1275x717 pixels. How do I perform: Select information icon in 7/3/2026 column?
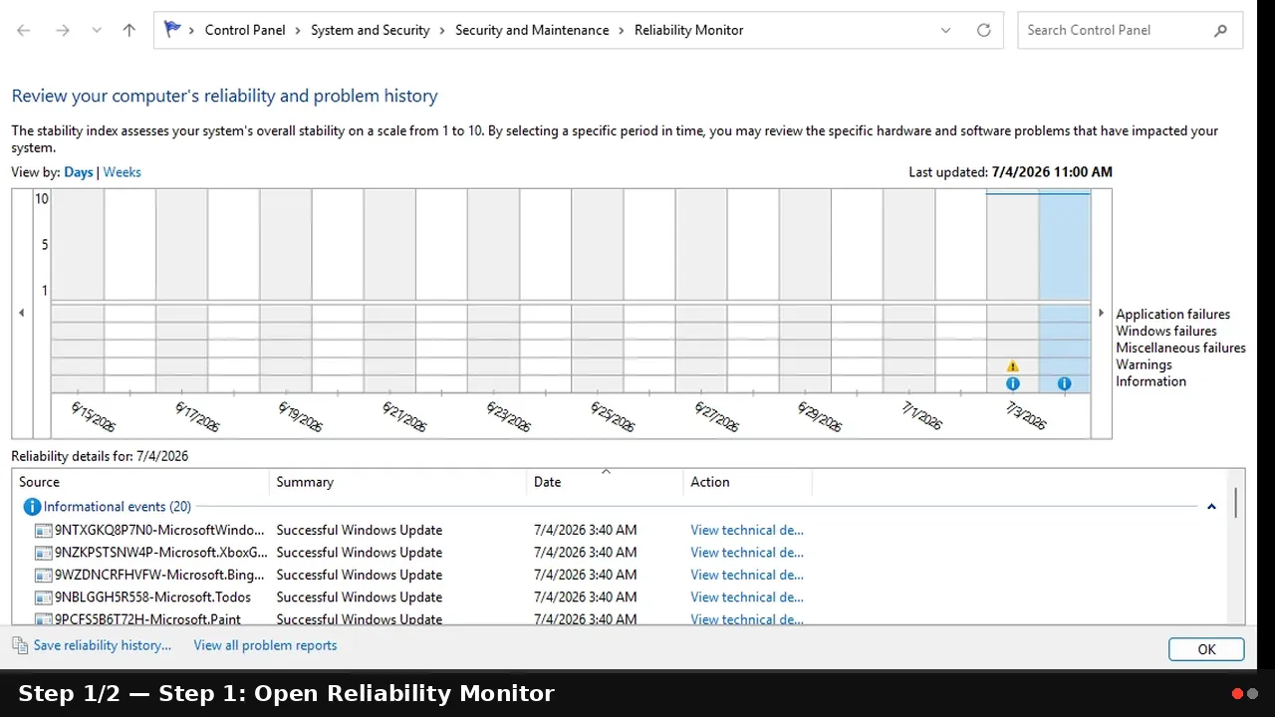click(1013, 383)
